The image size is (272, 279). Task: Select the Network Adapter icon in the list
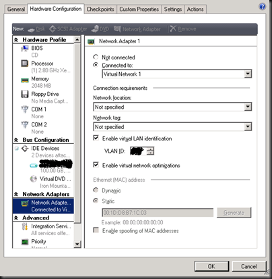coord(25,203)
